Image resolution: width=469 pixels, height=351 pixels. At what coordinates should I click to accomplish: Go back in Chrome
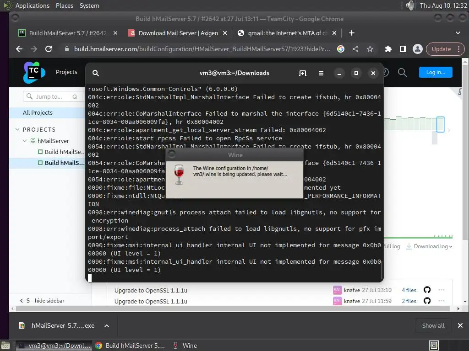click(x=19, y=49)
